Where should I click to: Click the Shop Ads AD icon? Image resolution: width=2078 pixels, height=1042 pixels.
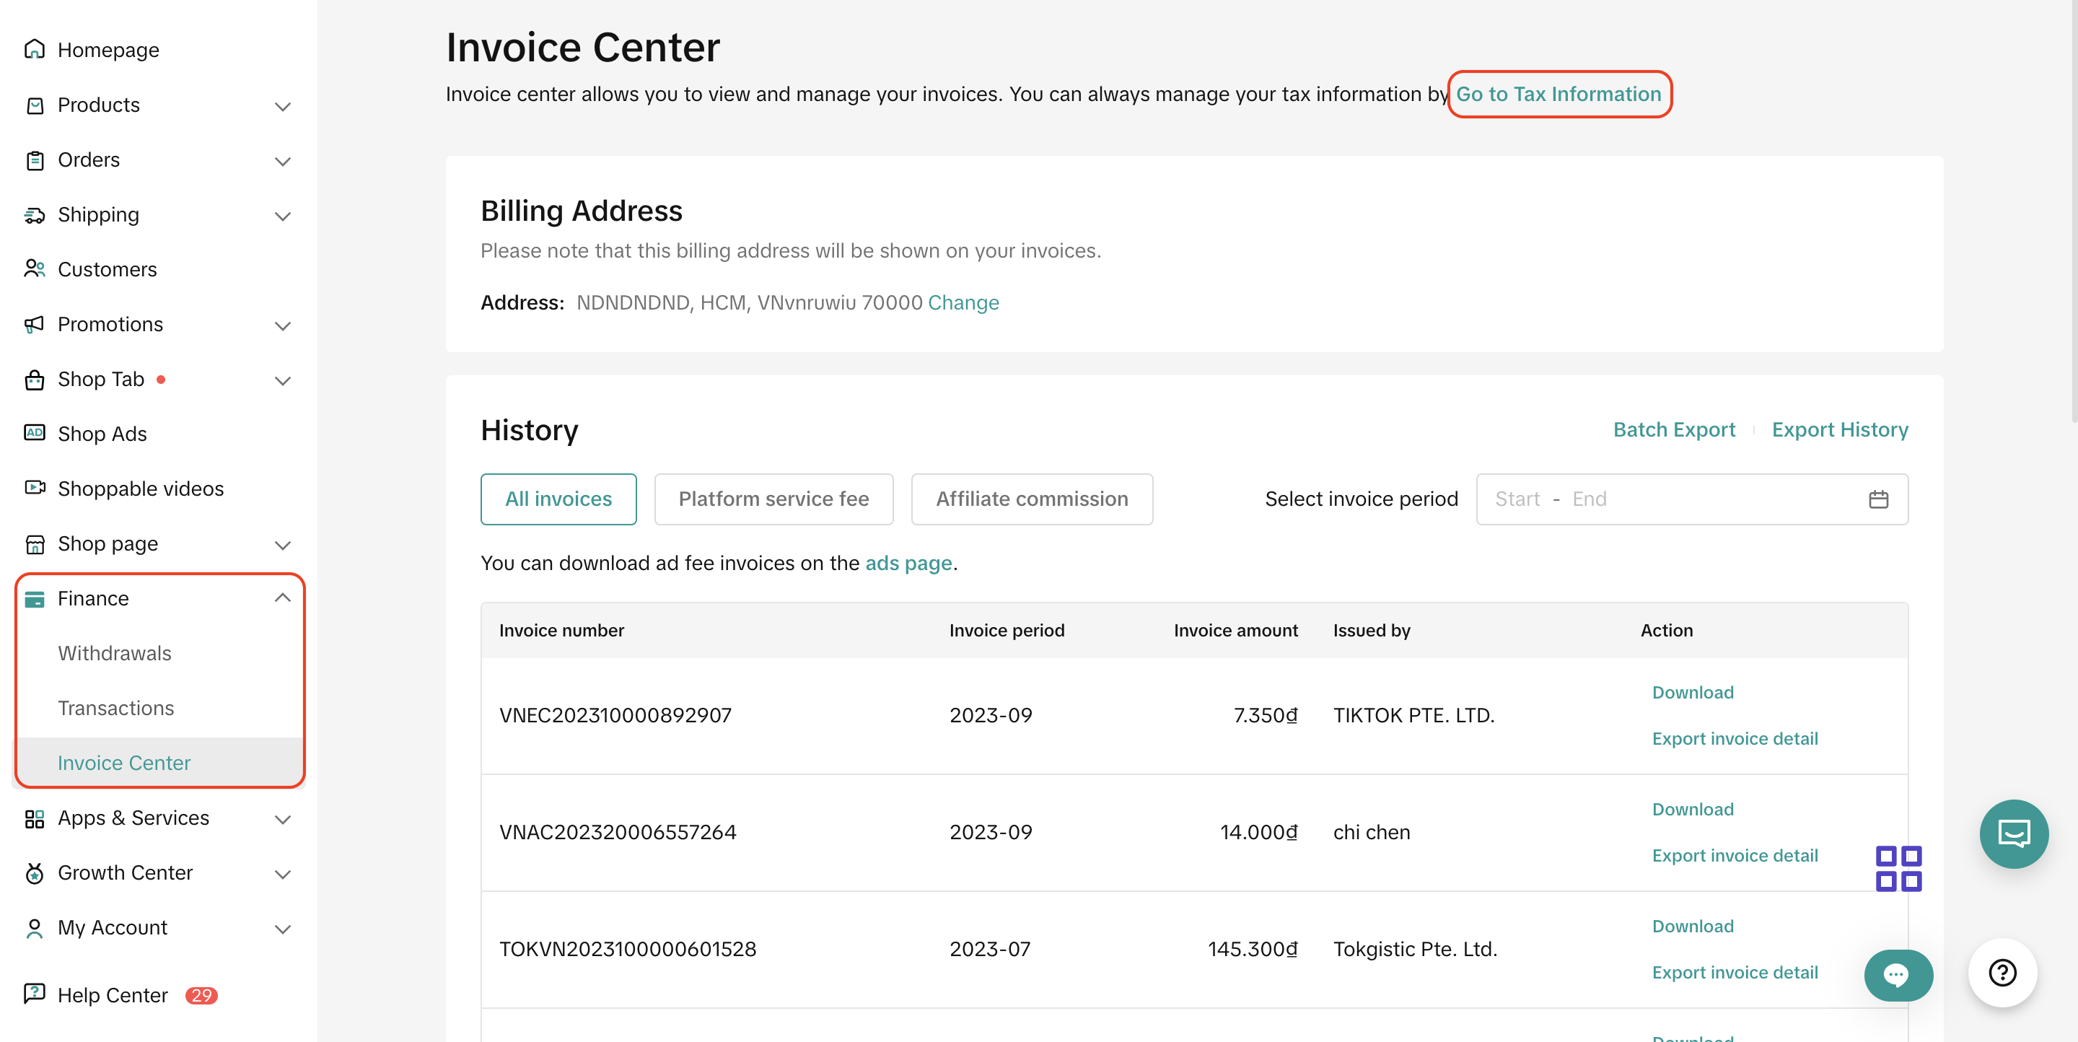pos(34,433)
